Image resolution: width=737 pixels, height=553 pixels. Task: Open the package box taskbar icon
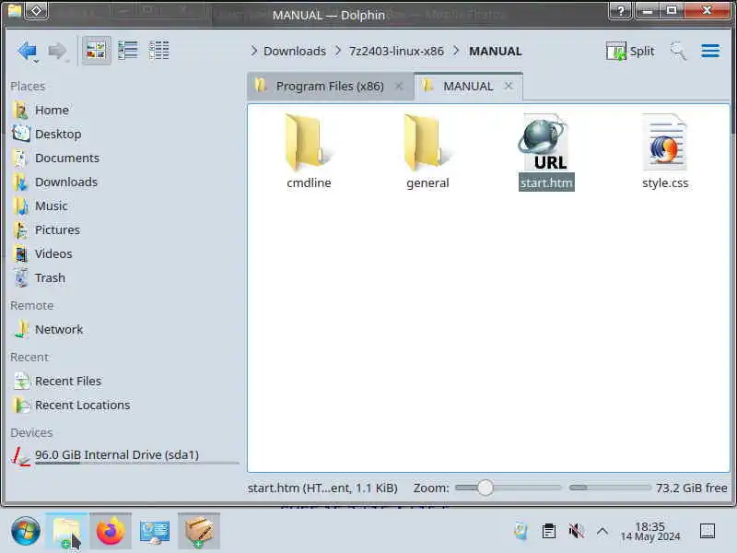tap(199, 531)
